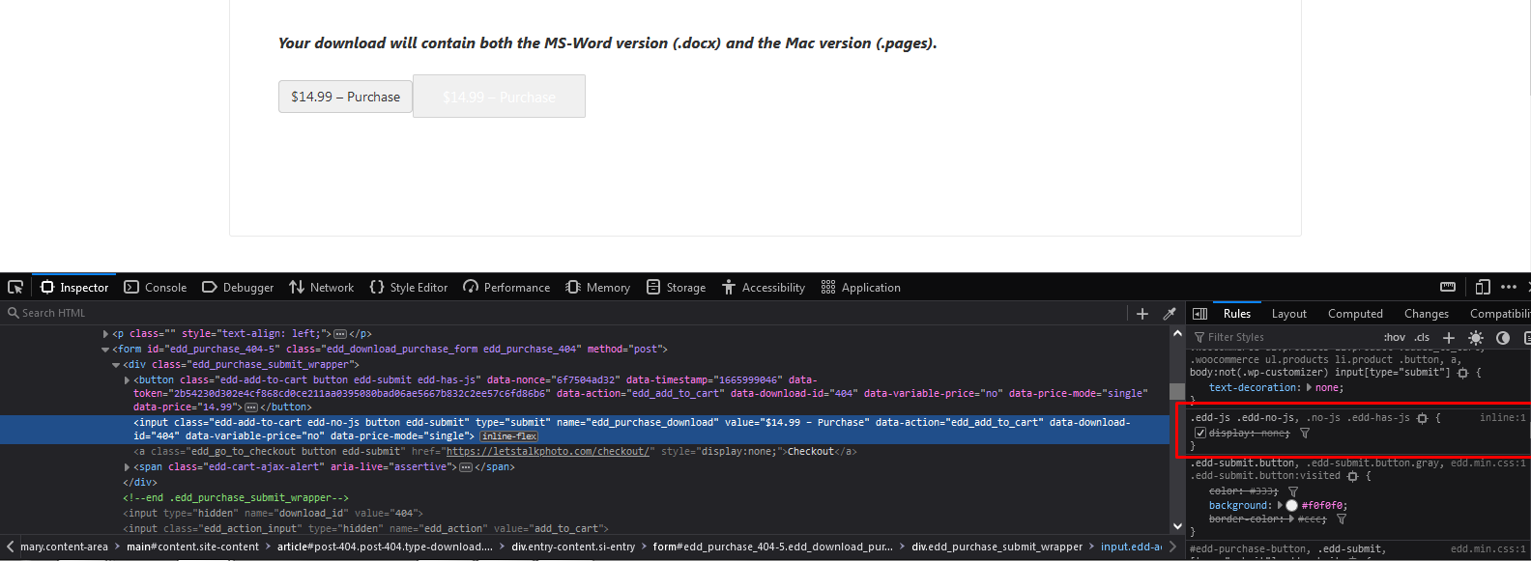Add a new CSS rule with plus icon

[x=1448, y=337]
